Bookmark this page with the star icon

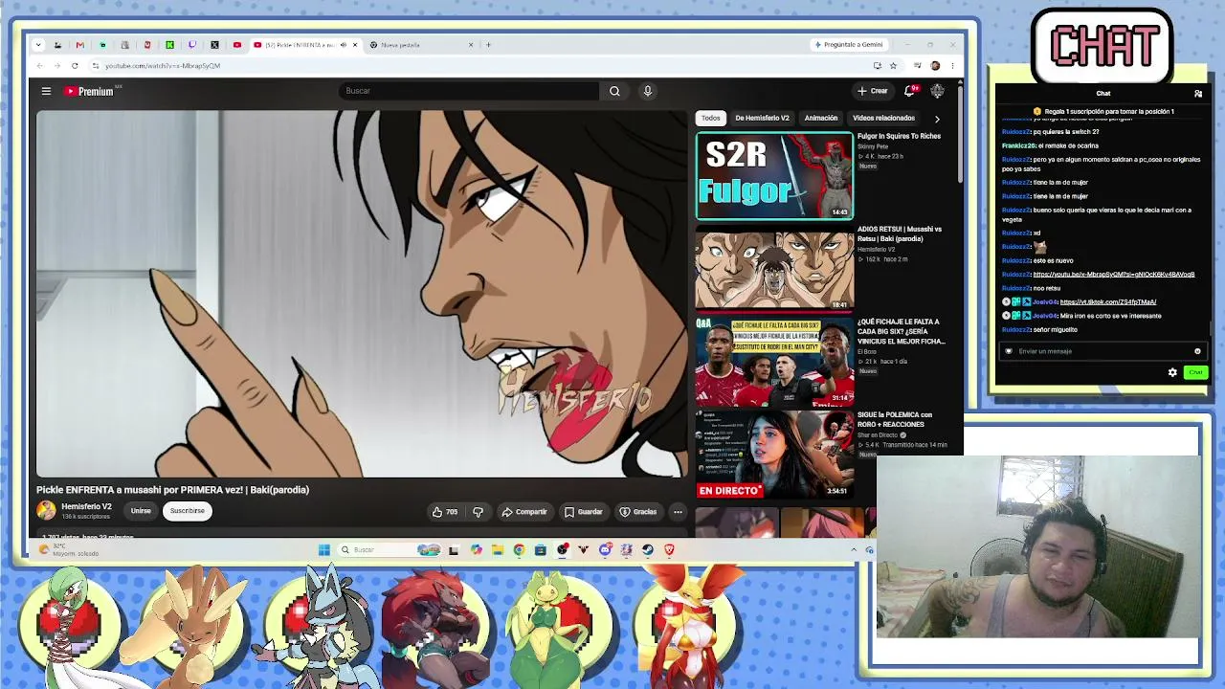coord(893,66)
